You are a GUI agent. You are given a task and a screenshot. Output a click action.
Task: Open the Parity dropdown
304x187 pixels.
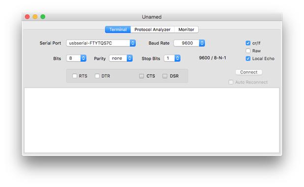point(121,58)
